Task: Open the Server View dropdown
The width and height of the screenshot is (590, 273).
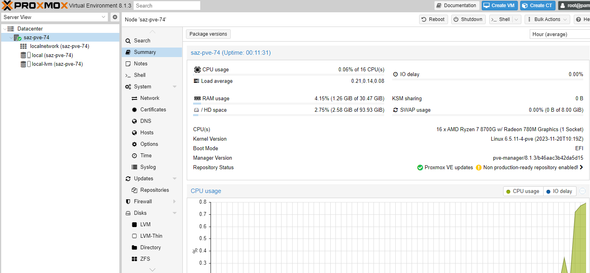Action: point(103,17)
